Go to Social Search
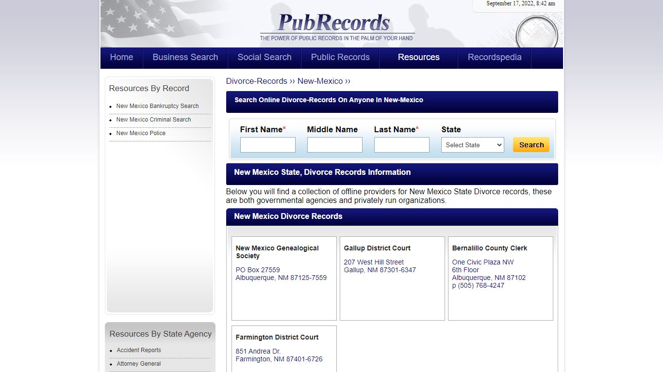Screen dimensions: 663x372 (265, 57)
